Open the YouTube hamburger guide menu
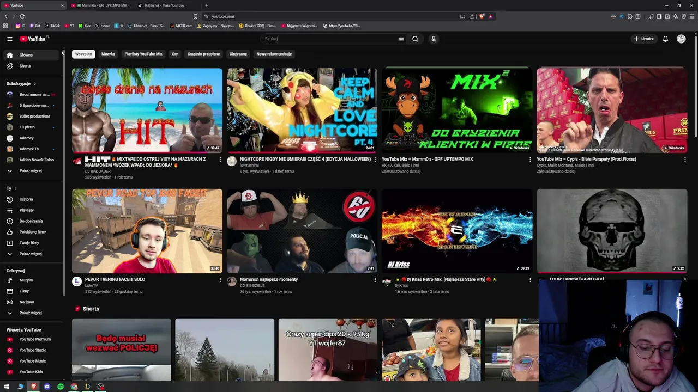The height and width of the screenshot is (392, 698). (x=9, y=39)
